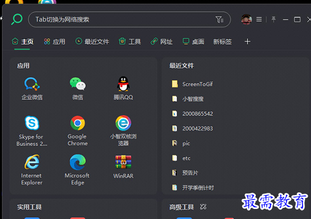The image size is (311, 219).
Task: Click the 实用工具 panel heading
Action: point(30,207)
